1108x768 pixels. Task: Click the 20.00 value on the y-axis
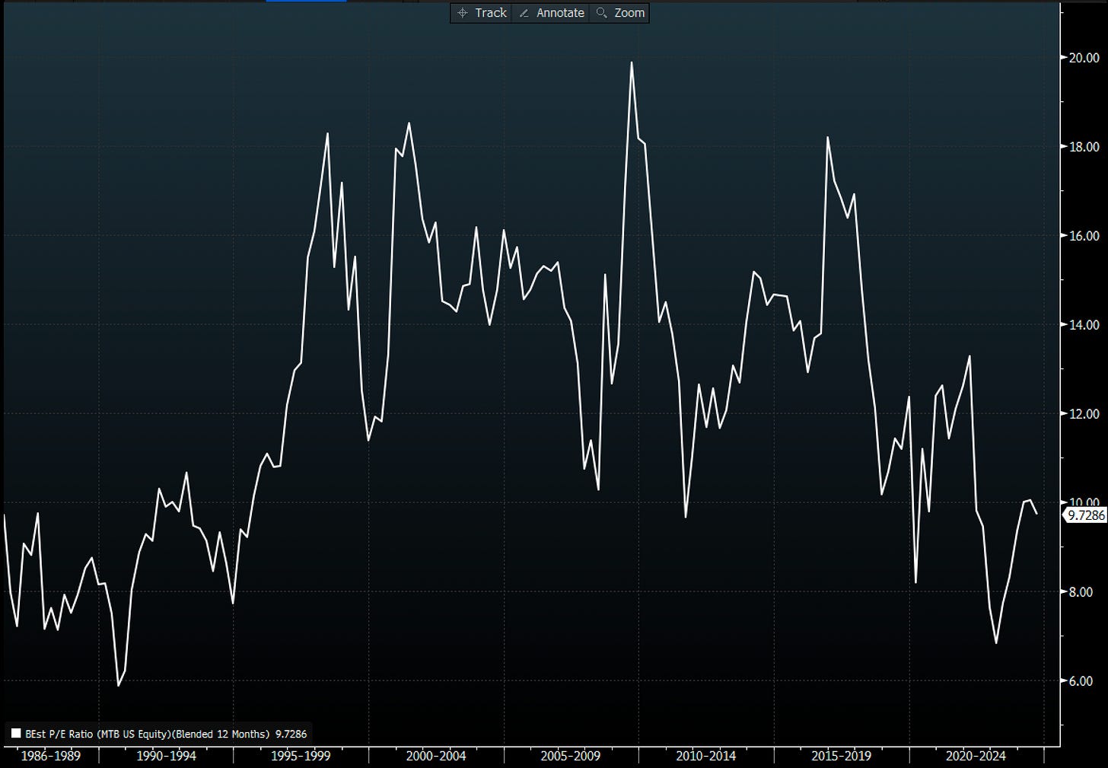point(1084,58)
